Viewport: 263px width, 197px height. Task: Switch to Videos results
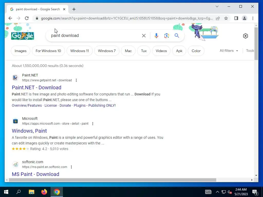tap(161, 51)
